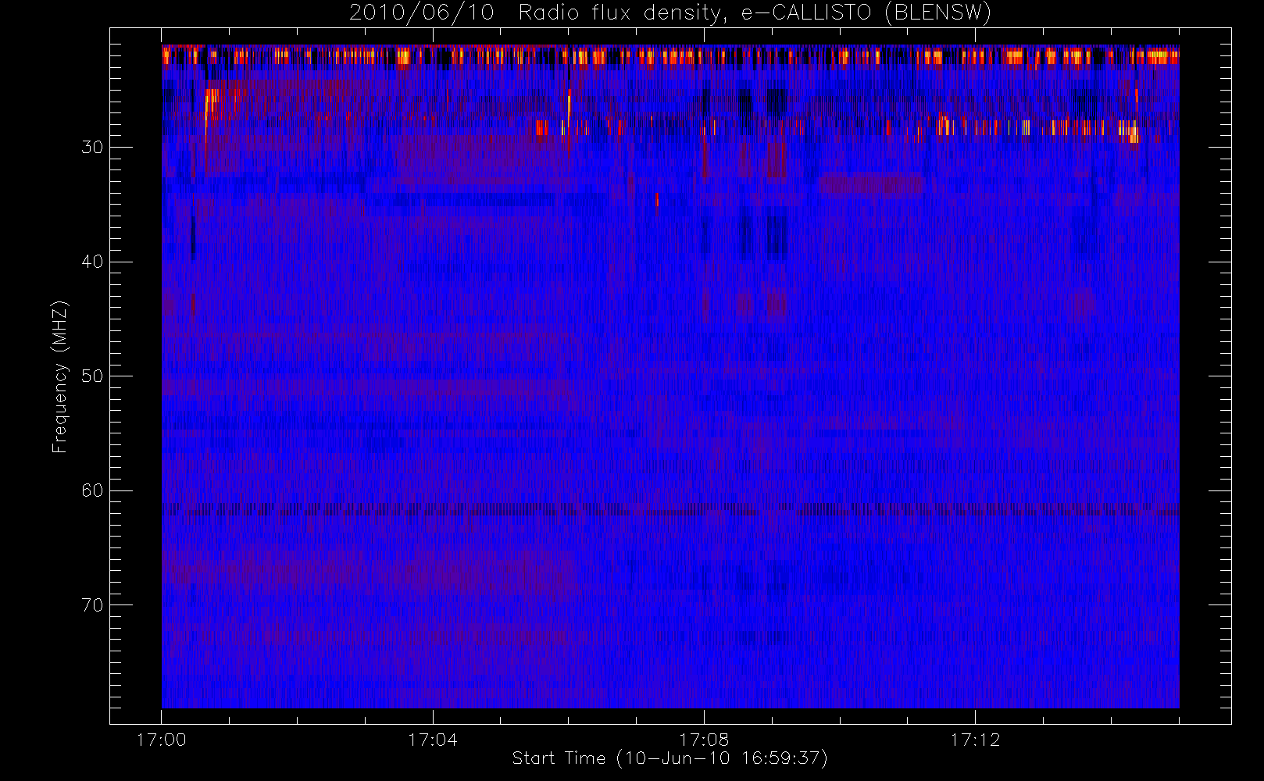Select the 17:00 time tick label

click(x=162, y=740)
